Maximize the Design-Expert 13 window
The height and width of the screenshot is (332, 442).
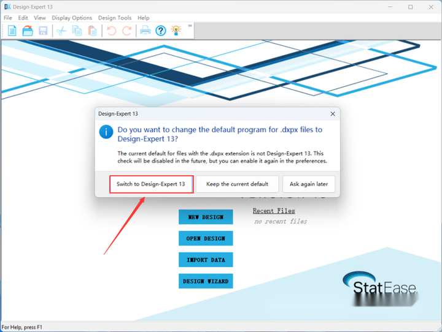pos(411,7)
